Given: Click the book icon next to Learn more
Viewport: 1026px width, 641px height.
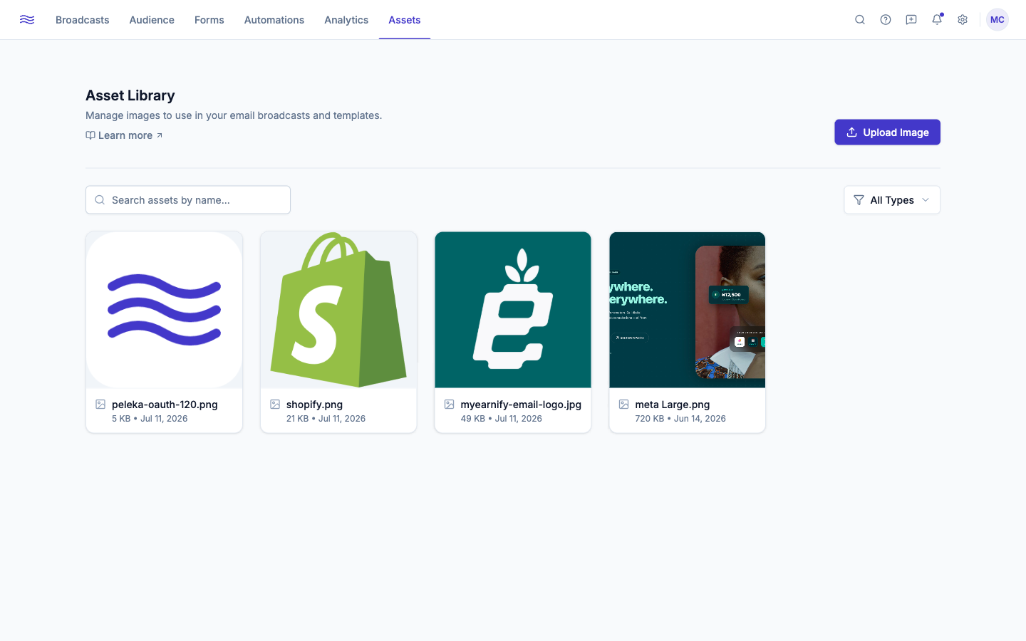Looking at the screenshot, I should coord(90,135).
